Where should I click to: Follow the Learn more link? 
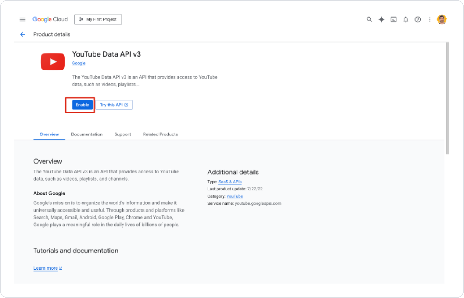coord(48,268)
